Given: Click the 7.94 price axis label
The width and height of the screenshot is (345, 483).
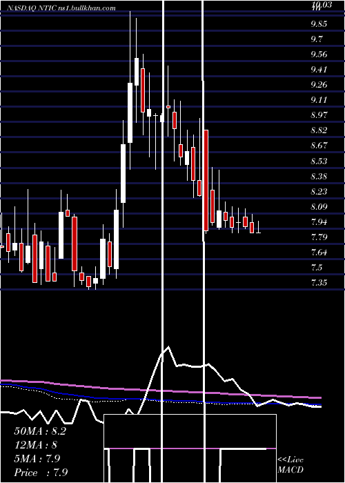Looking at the screenshot, I should [x=319, y=222].
